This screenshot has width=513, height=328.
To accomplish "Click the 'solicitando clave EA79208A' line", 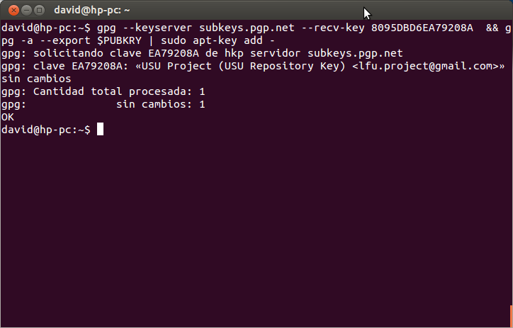I will tap(116, 53).
